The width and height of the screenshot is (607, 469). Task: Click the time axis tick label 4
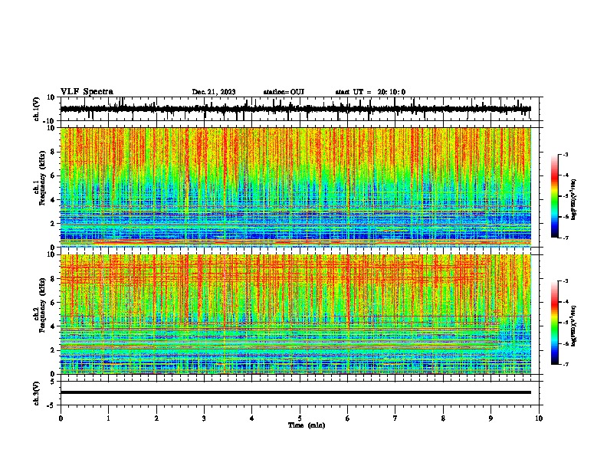tap(252, 418)
